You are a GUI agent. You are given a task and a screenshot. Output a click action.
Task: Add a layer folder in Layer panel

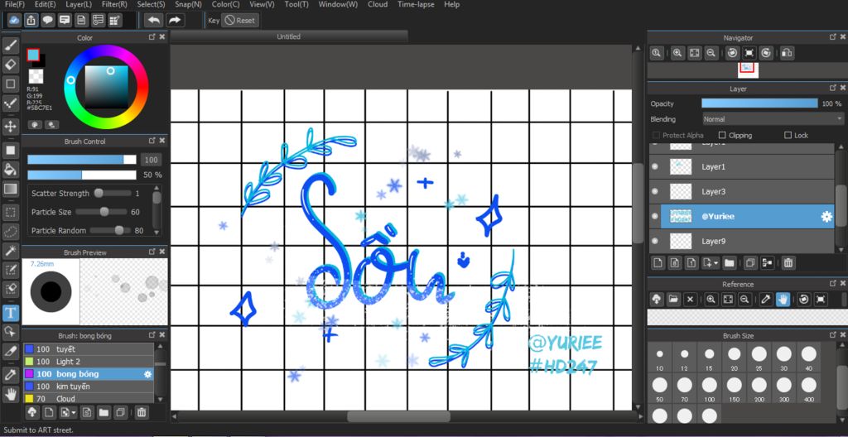[x=729, y=263]
